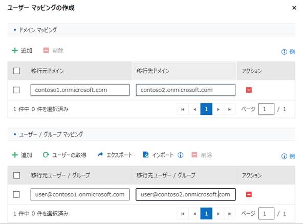The width and height of the screenshot is (303, 224).
Task: Open the 例 info link for ユーザー / グループ マッピング
Action: [288, 156]
